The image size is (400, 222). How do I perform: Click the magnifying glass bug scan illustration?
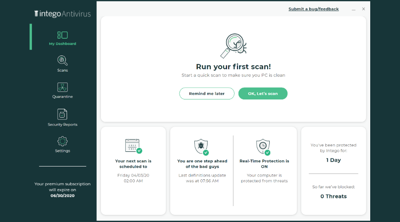pyautogui.click(x=233, y=46)
